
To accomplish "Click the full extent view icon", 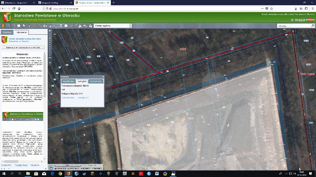I will click(19, 26).
